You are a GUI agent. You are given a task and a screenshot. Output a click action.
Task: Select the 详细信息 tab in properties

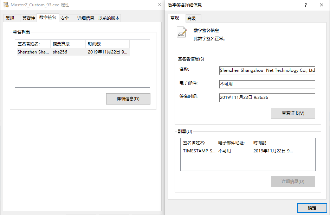pos(86,18)
